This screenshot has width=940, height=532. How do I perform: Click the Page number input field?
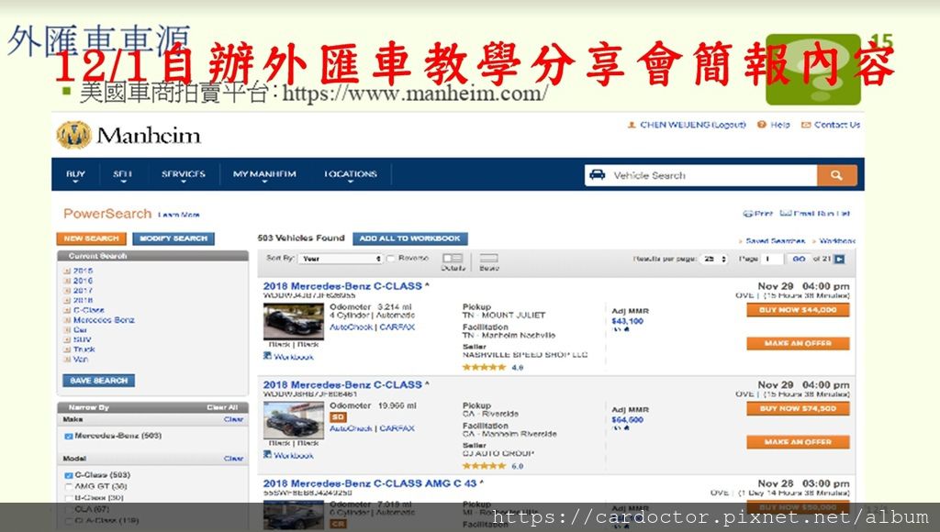click(x=771, y=259)
